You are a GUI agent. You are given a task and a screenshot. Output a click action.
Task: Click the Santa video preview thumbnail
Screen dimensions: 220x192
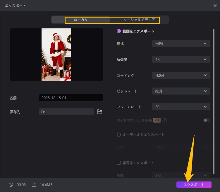[56, 55]
